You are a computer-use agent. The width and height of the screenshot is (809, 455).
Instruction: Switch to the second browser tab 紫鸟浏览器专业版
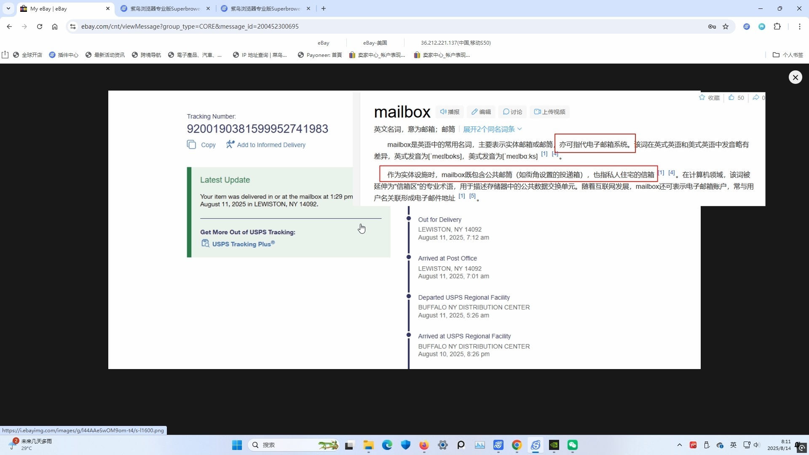coord(165,8)
